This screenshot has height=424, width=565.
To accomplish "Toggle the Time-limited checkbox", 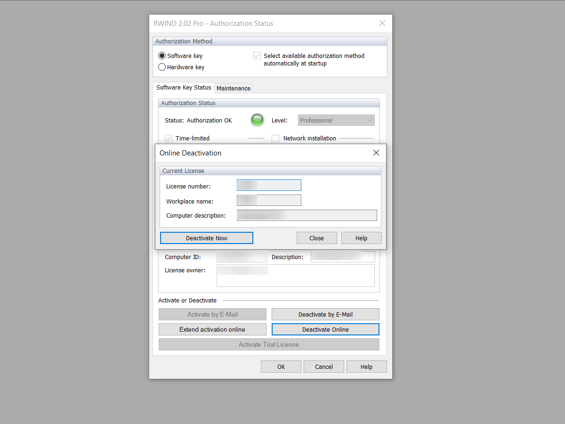I will click(x=169, y=139).
